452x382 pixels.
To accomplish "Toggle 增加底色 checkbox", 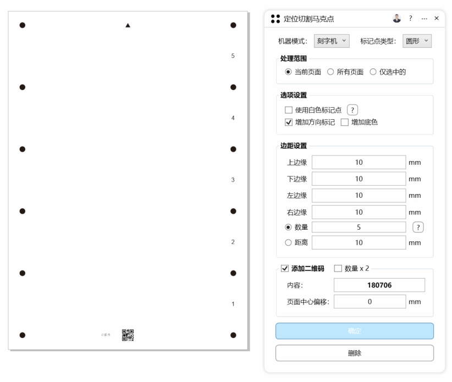I will point(345,123).
